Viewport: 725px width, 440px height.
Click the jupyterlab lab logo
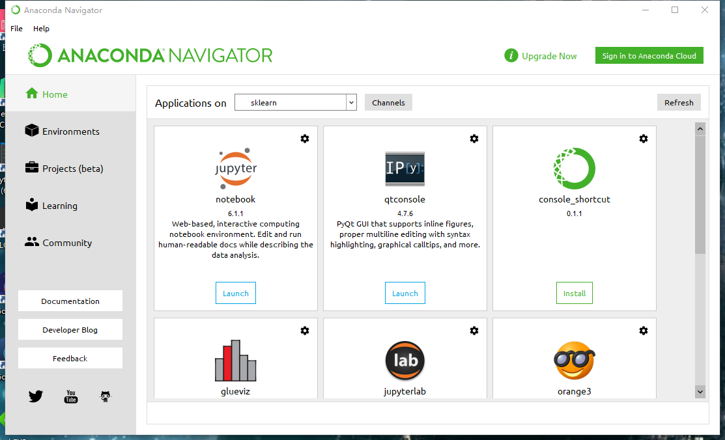tap(405, 361)
